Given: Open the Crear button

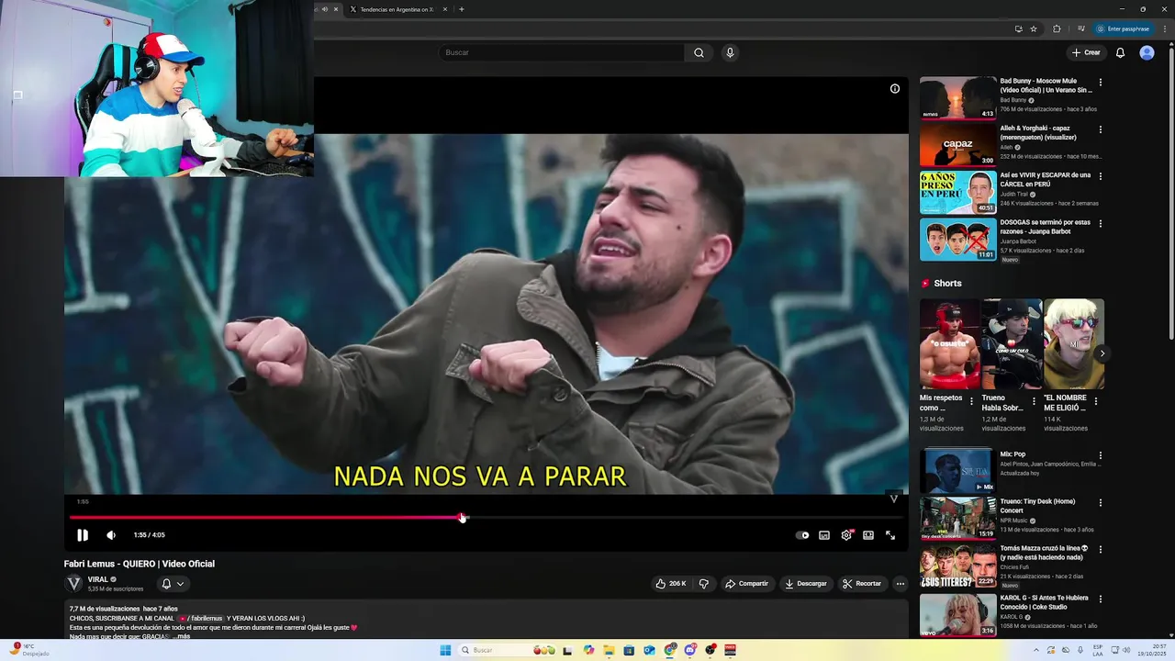Looking at the screenshot, I should [1086, 52].
